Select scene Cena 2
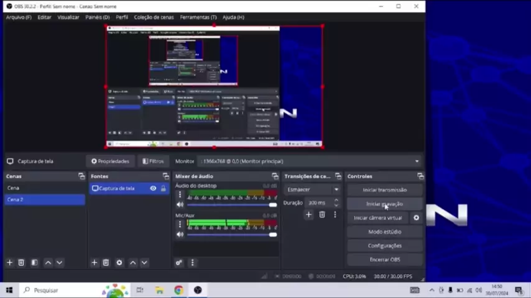The height and width of the screenshot is (298, 531). [x=45, y=199]
